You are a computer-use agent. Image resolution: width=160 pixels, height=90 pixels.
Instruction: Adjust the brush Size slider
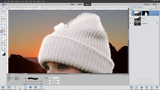[30, 81]
